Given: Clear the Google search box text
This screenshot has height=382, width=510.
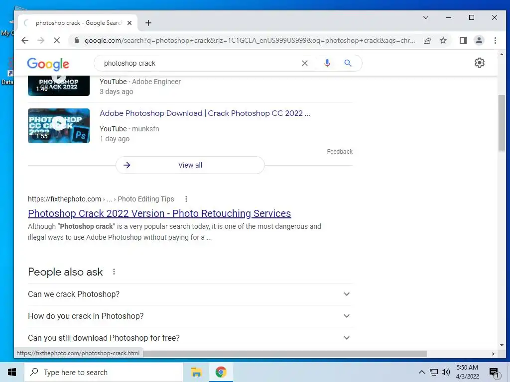Looking at the screenshot, I should point(305,63).
